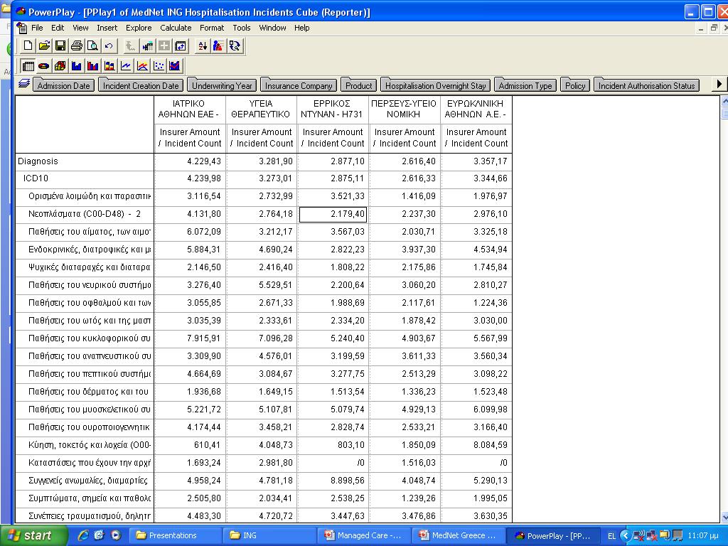
Task: Open the Underwriting Year dimension folder
Action: (x=222, y=85)
